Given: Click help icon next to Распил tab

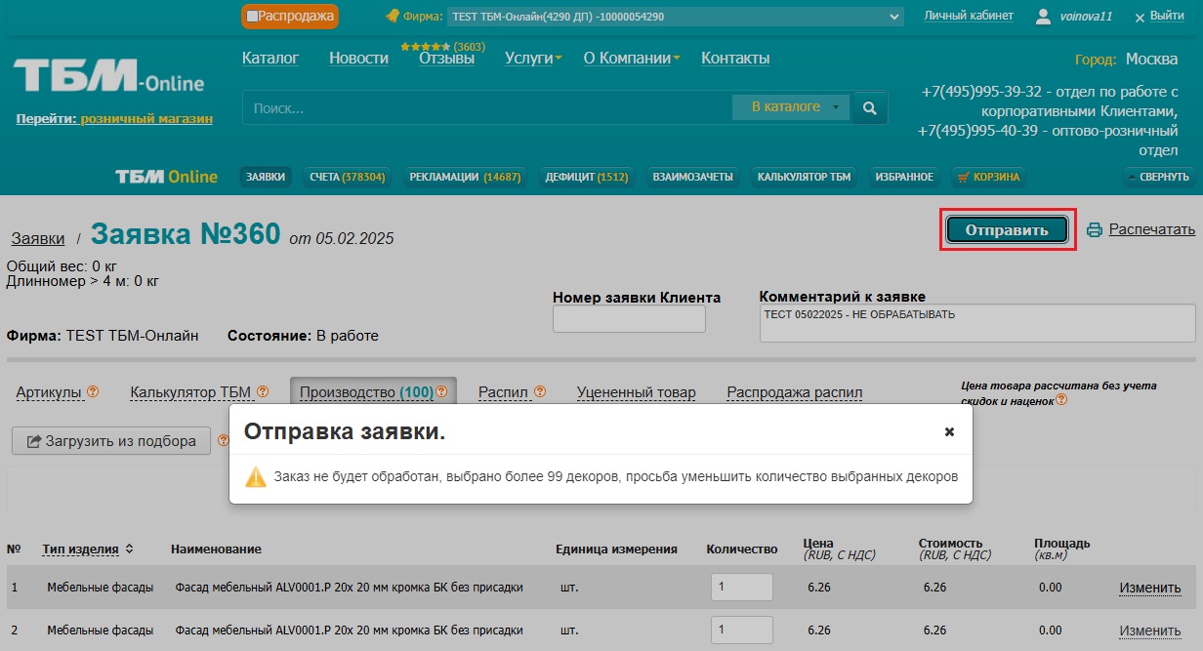Looking at the screenshot, I should coord(539,392).
